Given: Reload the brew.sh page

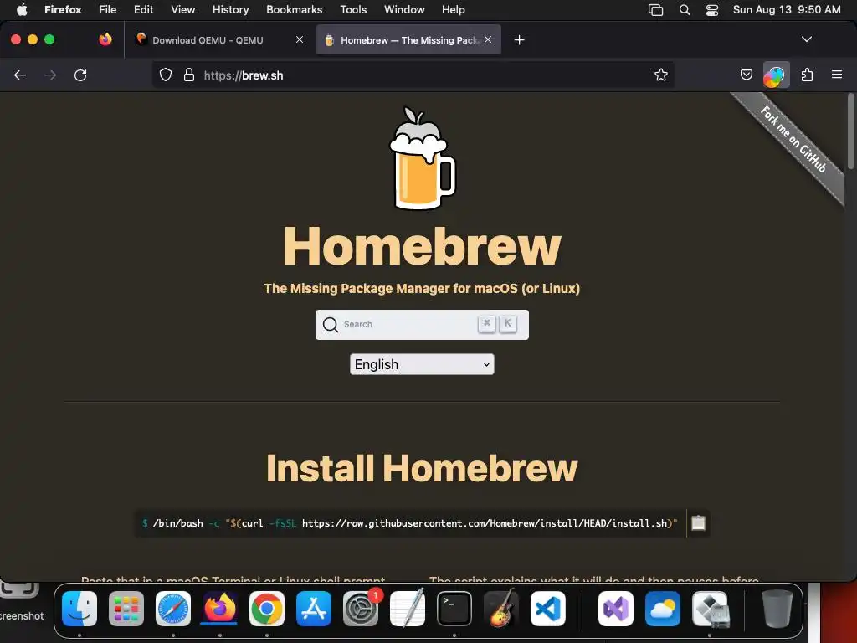Looking at the screenshot, I should click(x=80, y=75).
